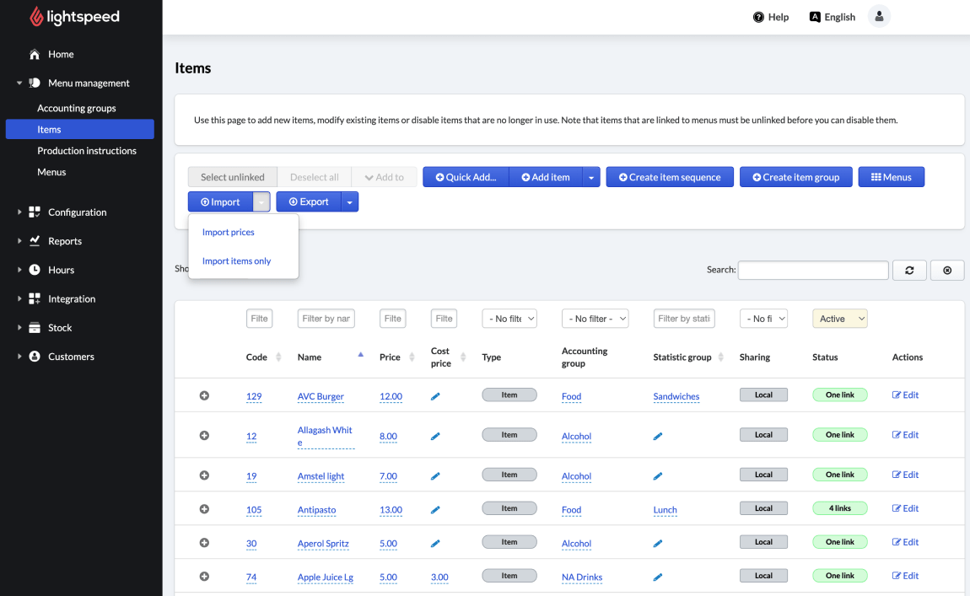Edit statistic group pencil for Amstel light
Viewport: 970px width, 596px height.
point(658,476)
